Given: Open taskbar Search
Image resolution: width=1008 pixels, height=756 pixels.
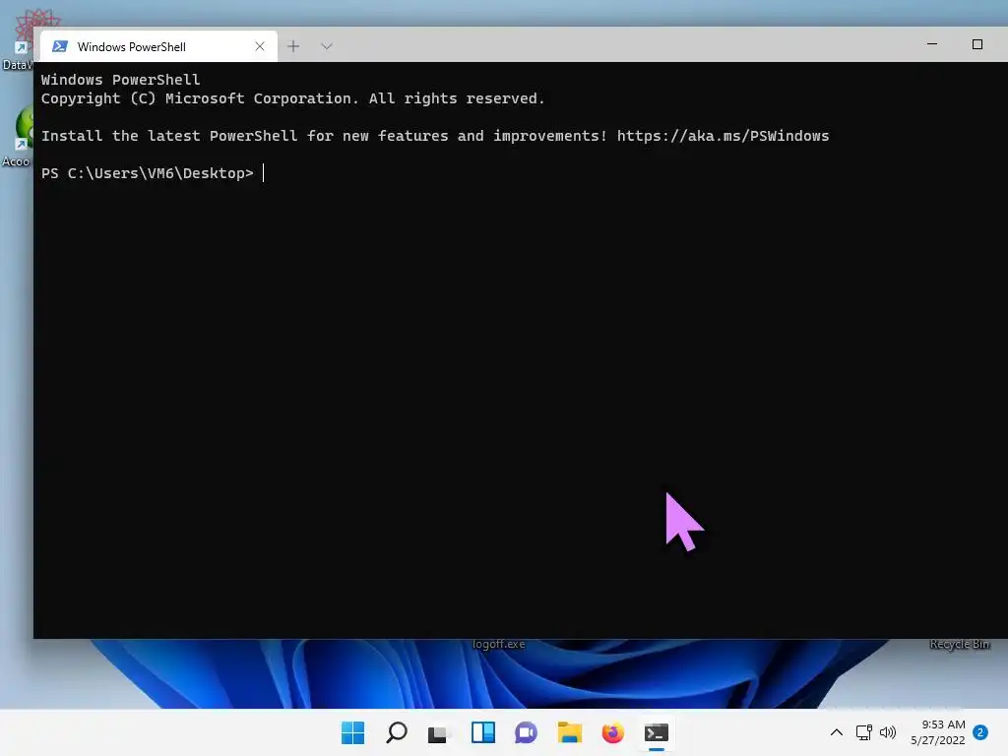Looking at the screenshot, I should pos(397,732).
